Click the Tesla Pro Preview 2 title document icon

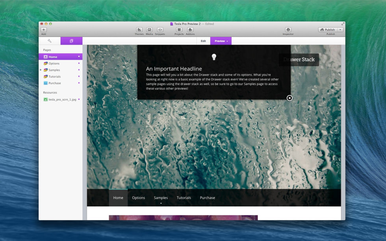click(172, 24)
